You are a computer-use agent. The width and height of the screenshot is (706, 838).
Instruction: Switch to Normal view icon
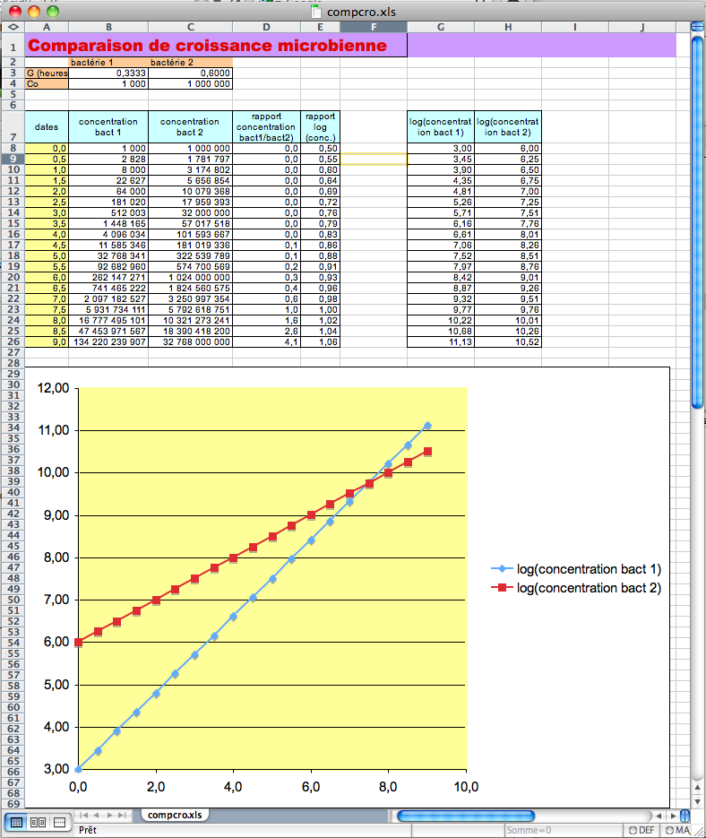[x=17, y=821]
